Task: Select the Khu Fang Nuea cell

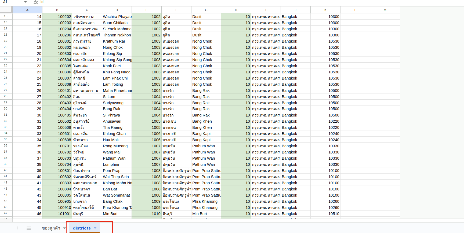Action: tap(117, 72)
